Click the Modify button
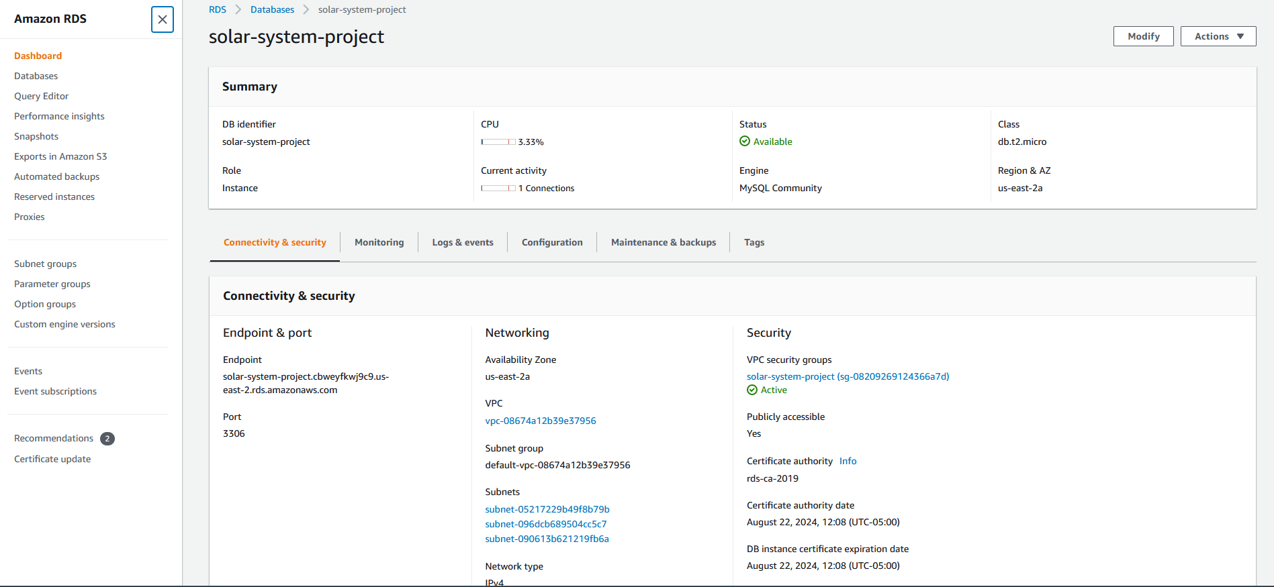The image size is (1274, 587). [x=1144, y=36]
